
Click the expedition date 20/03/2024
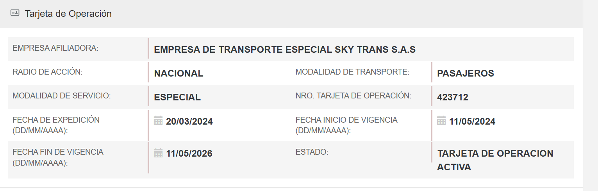189,121
